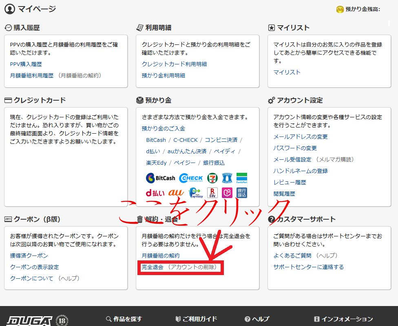Open the PPV購入履歴 link
The image size is (398, 326).
click(x=26, y=64)
